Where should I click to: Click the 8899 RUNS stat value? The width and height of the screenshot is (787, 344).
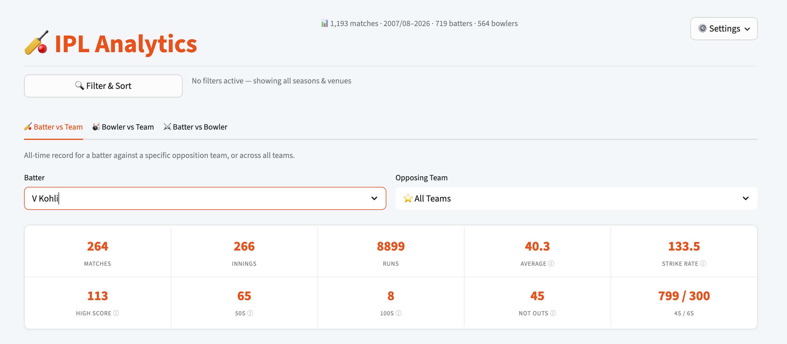point(391,246)
